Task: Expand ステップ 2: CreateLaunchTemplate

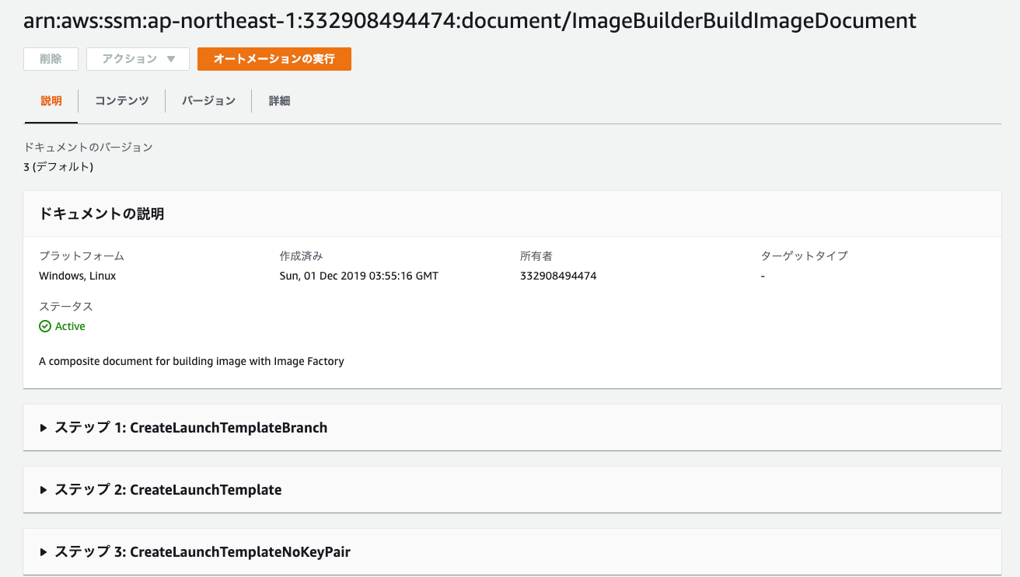Action: click(x=512, y=489)
